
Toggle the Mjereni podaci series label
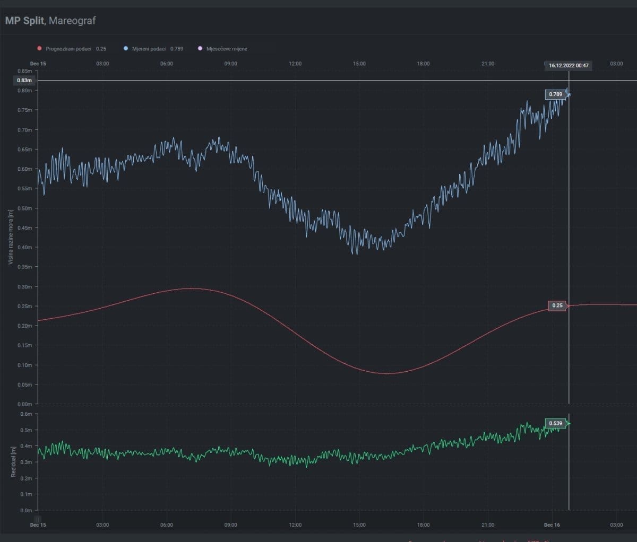pyautogui.click(x=149, y=49)
